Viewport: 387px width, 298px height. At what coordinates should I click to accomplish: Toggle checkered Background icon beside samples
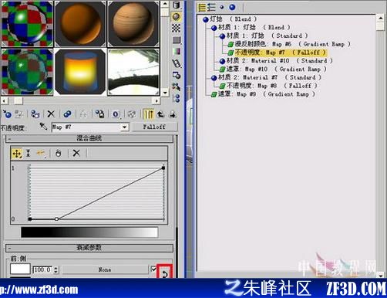177,28
